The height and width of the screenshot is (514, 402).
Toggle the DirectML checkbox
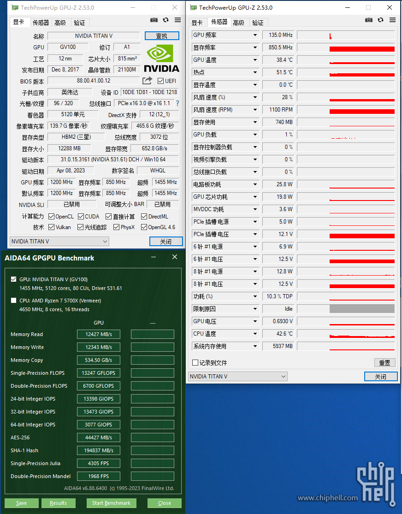click(144, 217)
